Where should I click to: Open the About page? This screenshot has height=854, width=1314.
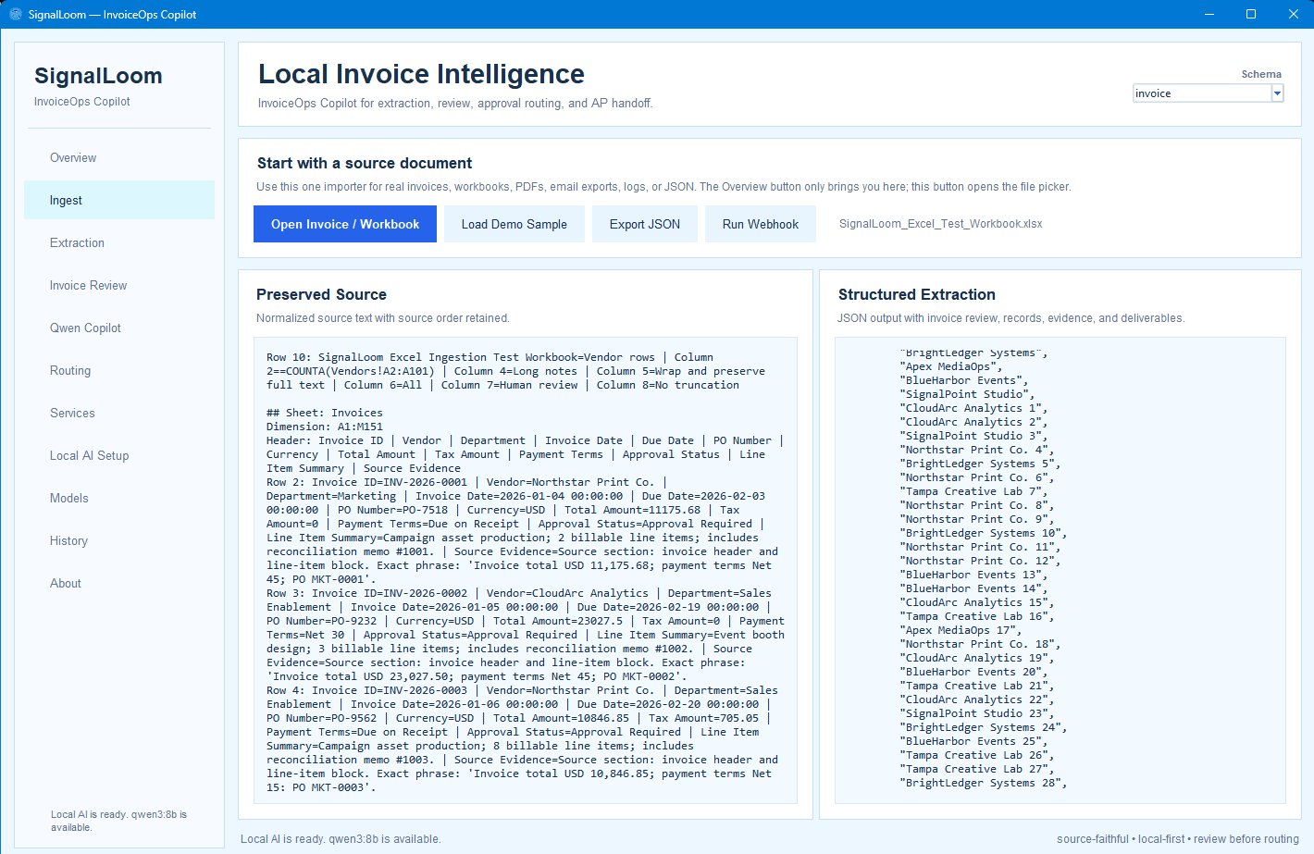point(119,583)
